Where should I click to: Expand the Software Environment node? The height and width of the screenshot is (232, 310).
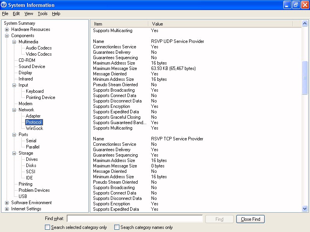[7, 203]
